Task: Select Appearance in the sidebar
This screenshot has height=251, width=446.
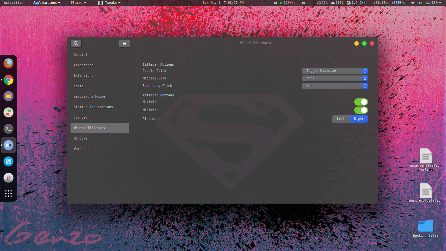Action: (x=84, y=65)
